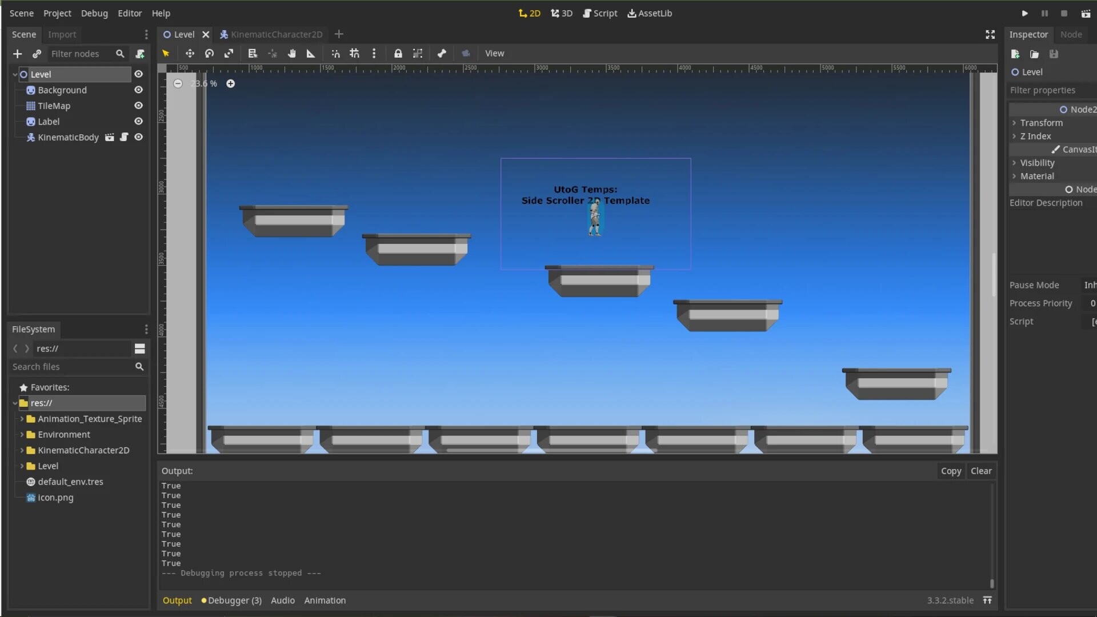Expand the Material section in Inspector

point(1015,176)
